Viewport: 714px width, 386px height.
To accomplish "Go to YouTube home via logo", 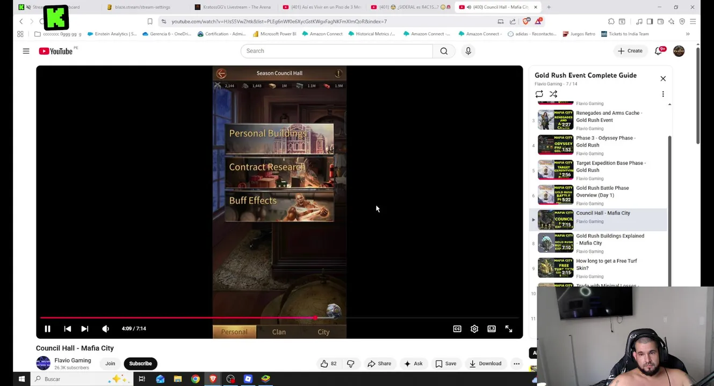I will pyautogui.click(x=56, y=51).
